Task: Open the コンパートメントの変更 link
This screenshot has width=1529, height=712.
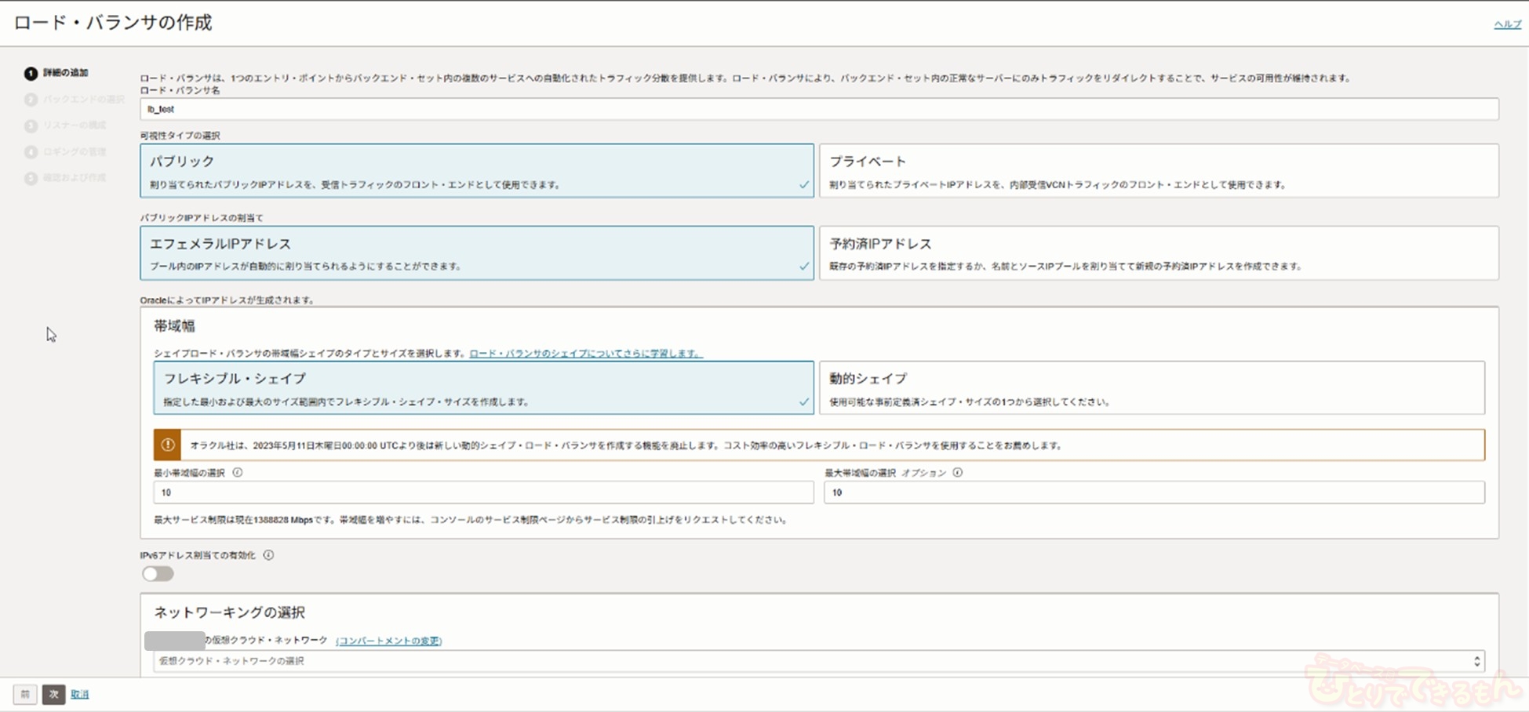Action: 388,641
